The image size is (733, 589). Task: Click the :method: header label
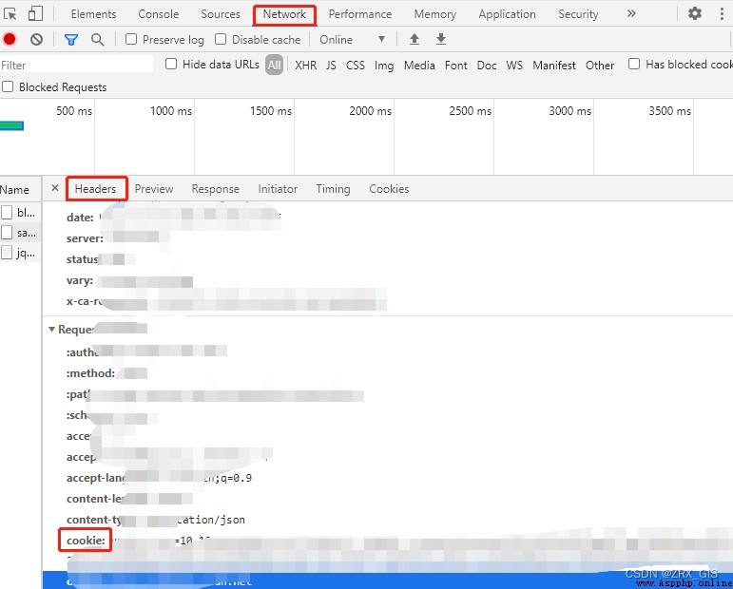tap(90, 373)
